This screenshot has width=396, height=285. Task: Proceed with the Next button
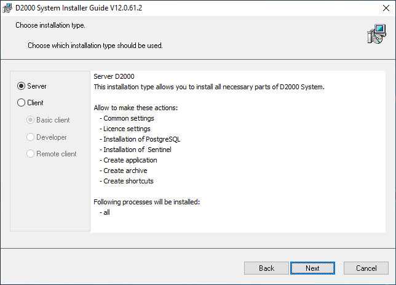coord(312,268)
